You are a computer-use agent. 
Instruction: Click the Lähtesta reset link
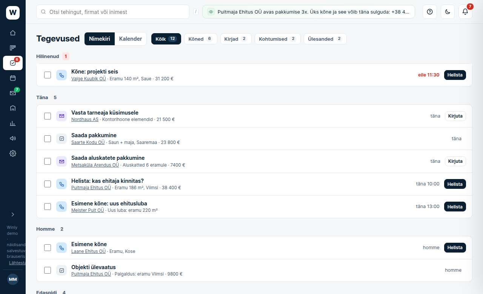pos(17,263)
